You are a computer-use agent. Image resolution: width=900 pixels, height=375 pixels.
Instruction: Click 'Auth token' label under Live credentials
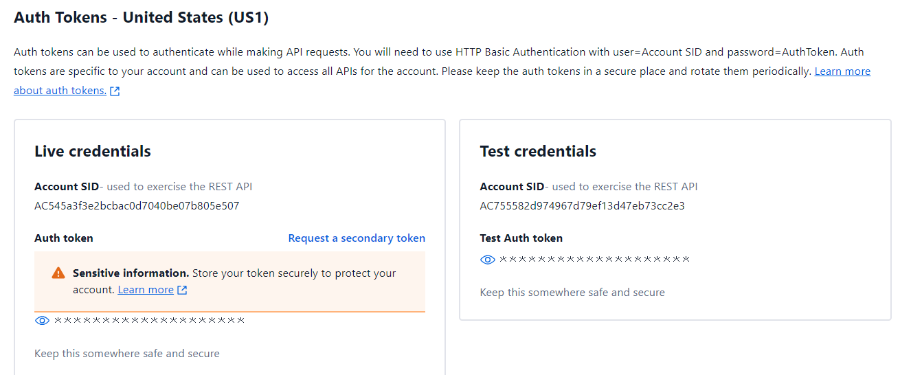pos(64,238)
